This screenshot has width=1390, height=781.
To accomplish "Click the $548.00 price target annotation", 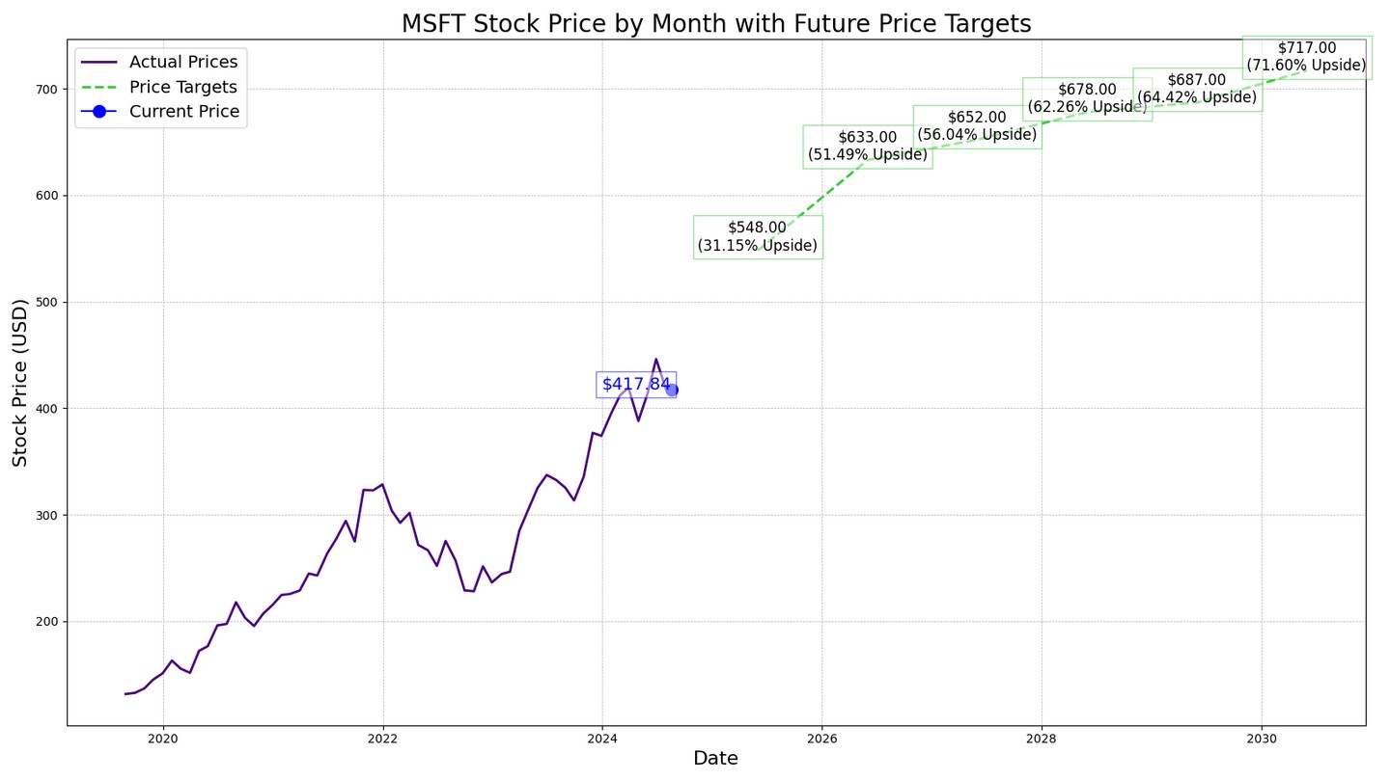I will click(x=758, y=237).
